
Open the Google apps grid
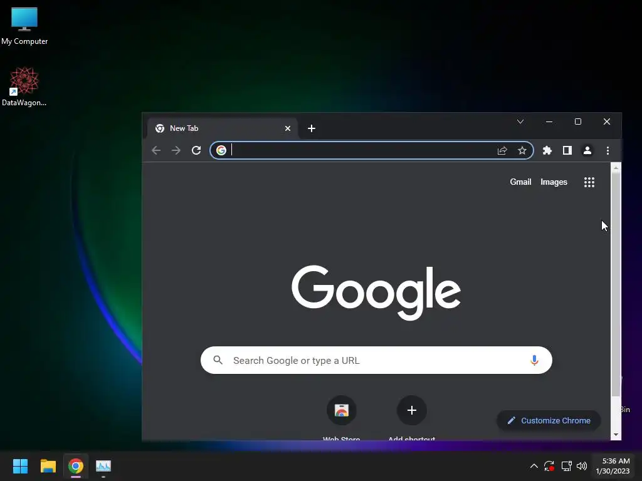click(x=589, y=182)
